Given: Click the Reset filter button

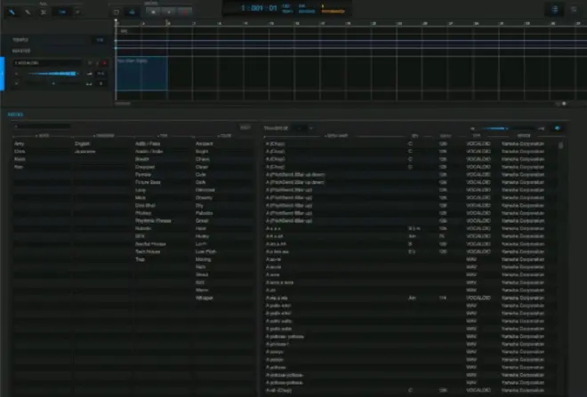Looking at the screenshot, I should click(x=245, y=128).
